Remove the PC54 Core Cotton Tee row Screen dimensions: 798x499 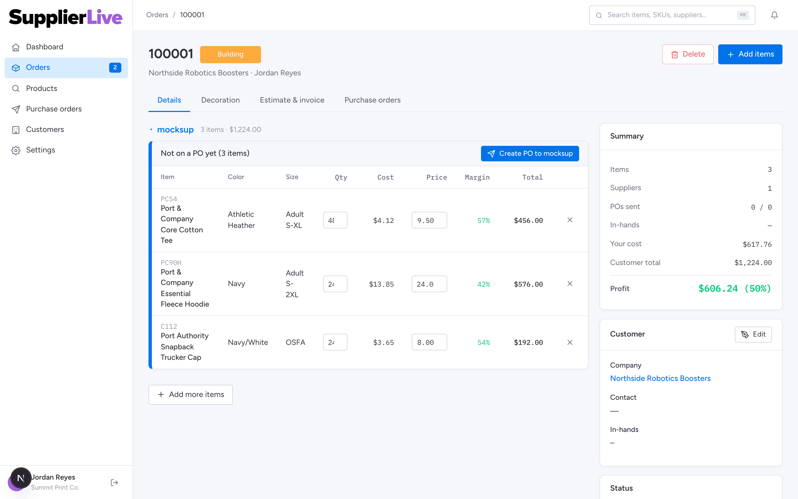(570, 220)
